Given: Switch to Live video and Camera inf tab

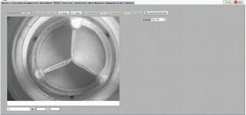Looking at the screenshot, I should (25, 3).
